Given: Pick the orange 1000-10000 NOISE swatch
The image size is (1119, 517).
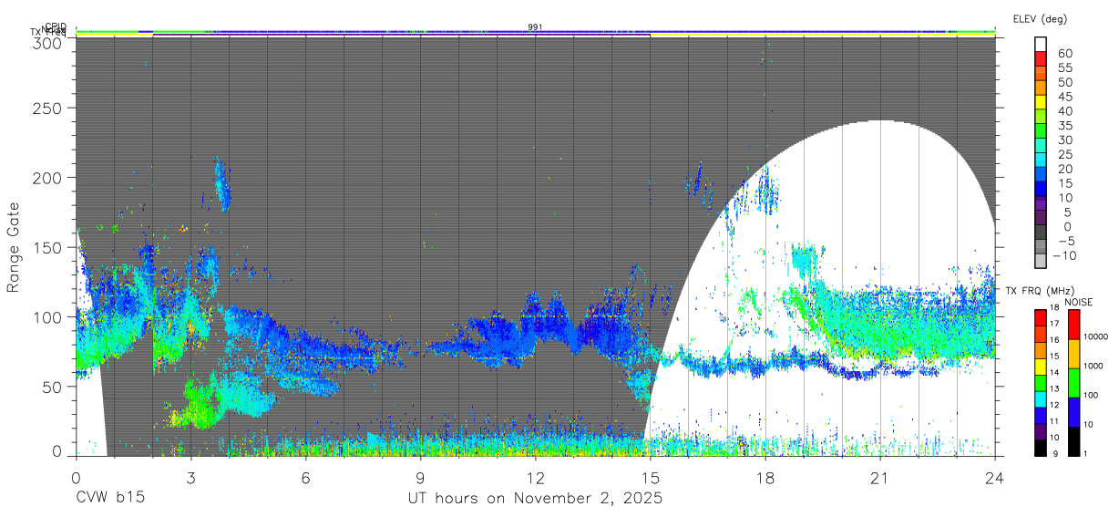Looking at the screenshot, I should pyautogui.click(x=1075, y=354).
